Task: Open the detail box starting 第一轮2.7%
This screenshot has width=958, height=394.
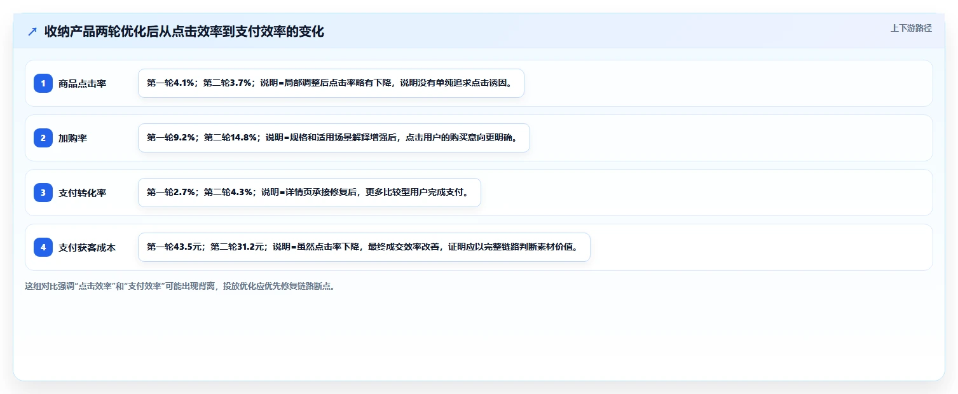Action: coord(310,193)
